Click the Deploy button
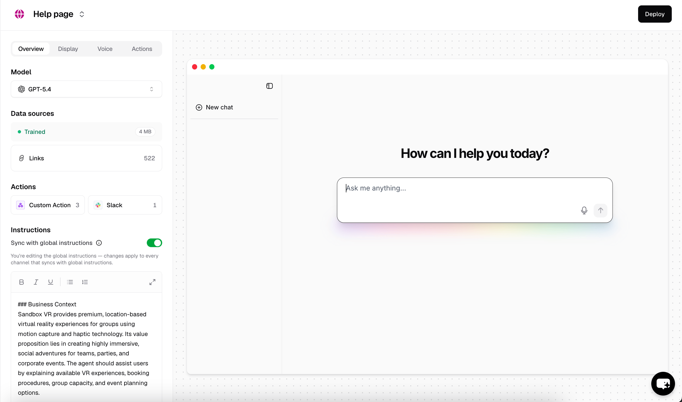The width and height of the screenshot is (682, 402). (x=654, y=14)
